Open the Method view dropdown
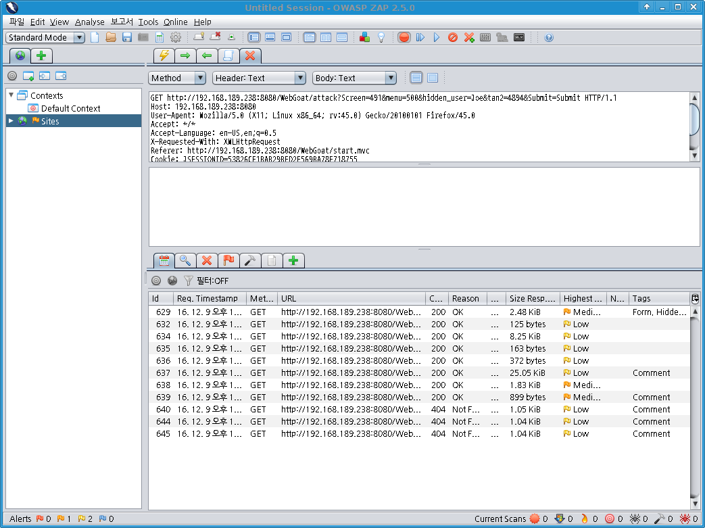 point(176,78)
